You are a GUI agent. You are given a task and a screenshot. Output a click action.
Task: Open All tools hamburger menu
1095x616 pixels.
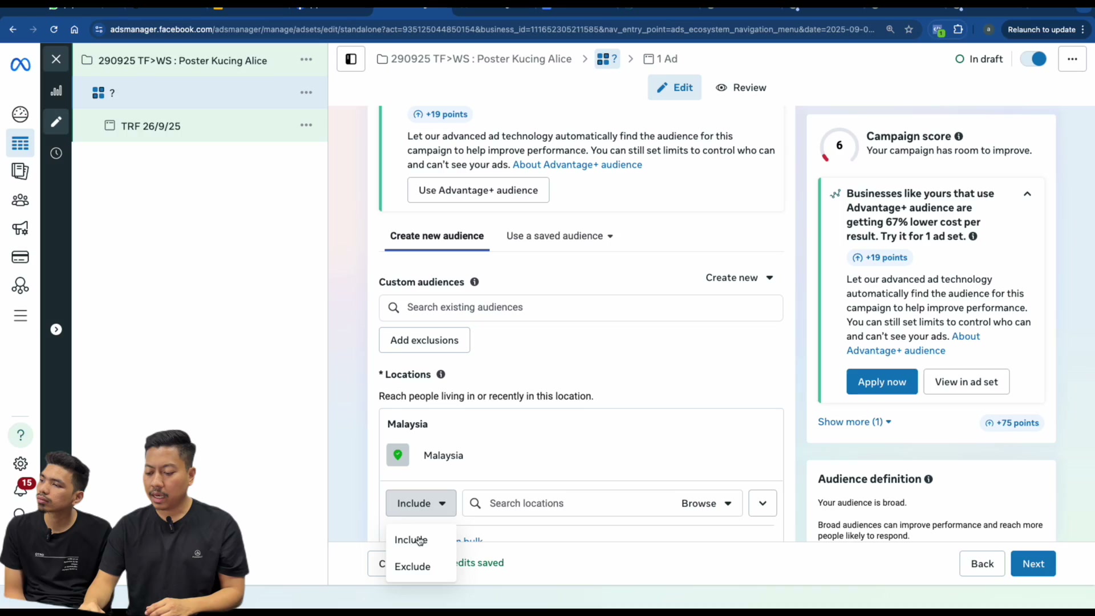21,315
